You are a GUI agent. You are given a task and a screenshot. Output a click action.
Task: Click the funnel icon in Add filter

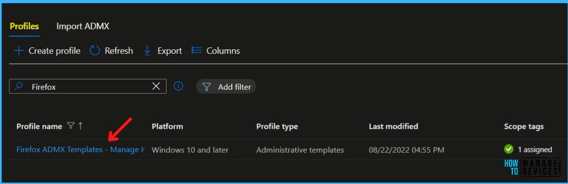click(x=207, y=87)
